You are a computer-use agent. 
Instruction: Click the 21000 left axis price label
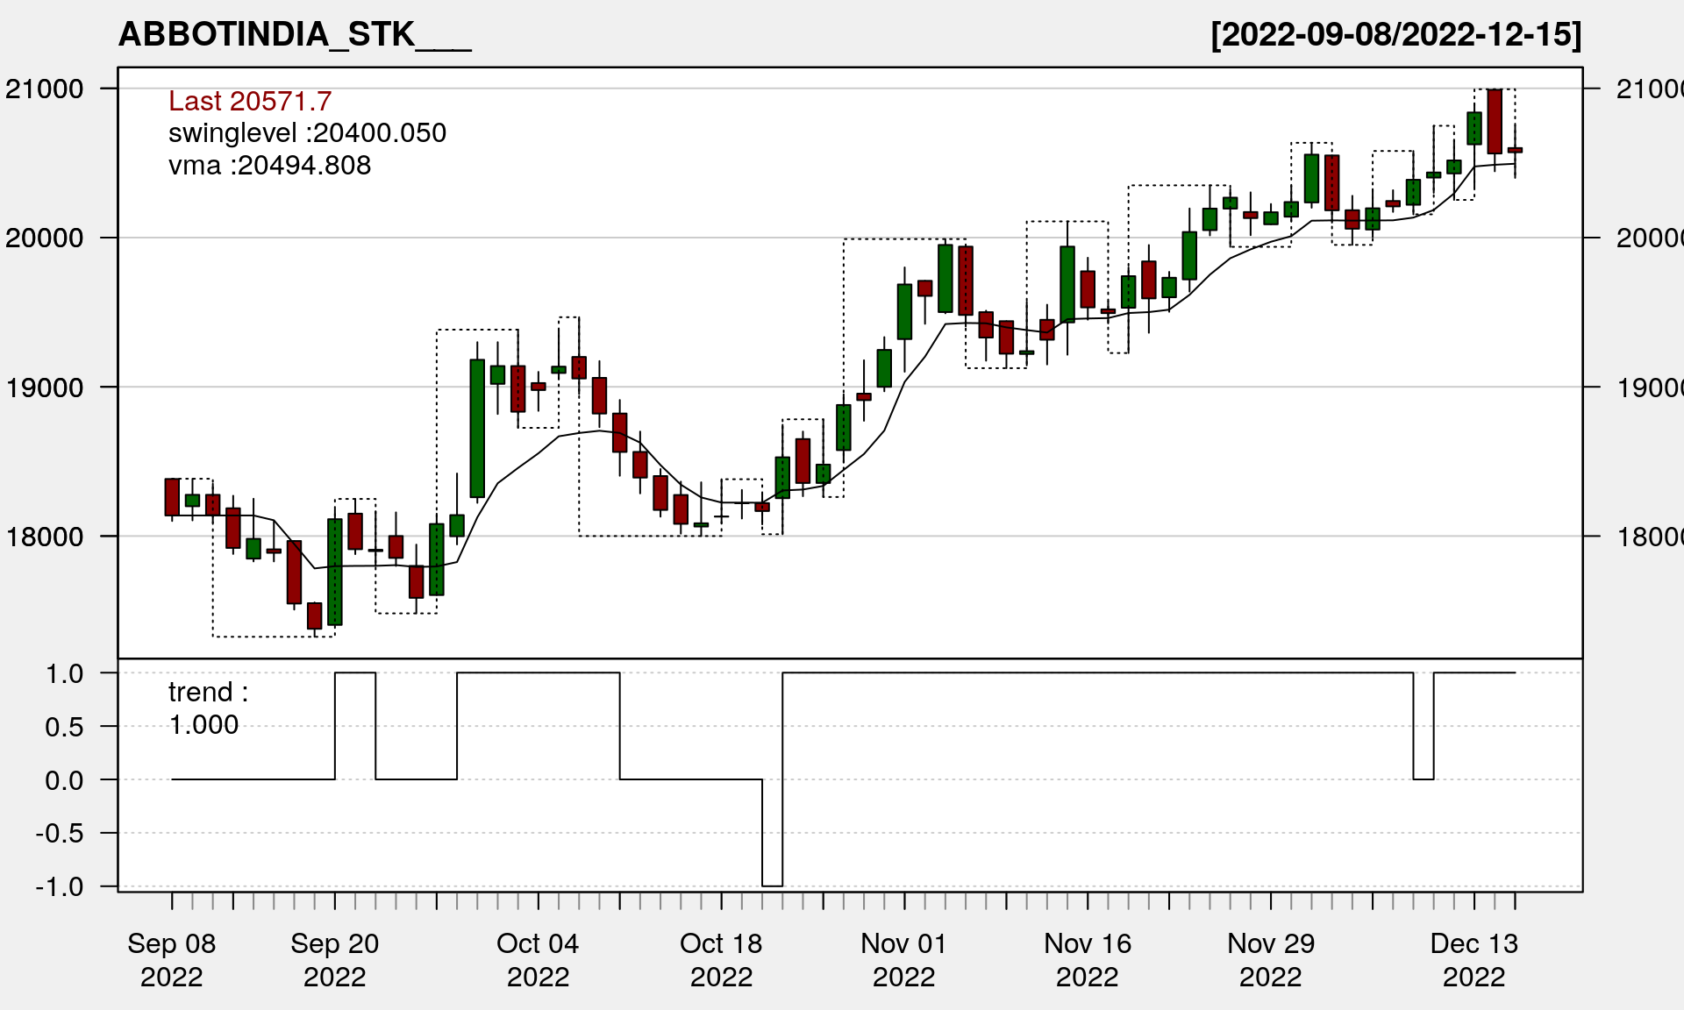[45, 89]
